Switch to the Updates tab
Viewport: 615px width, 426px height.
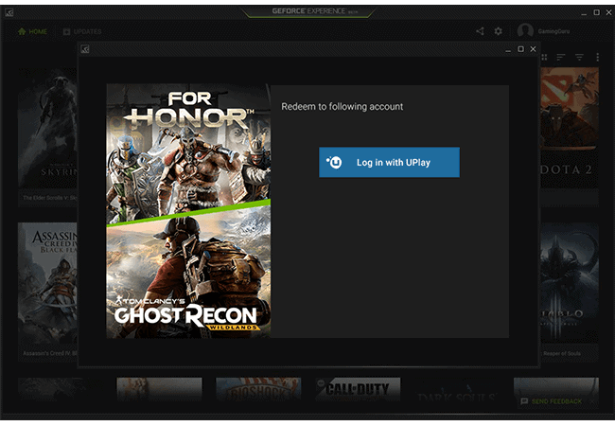82,31
